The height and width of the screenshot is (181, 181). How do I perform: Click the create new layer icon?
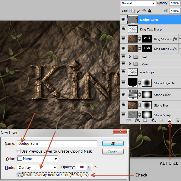pyautogui.click(x=170, y=120)
